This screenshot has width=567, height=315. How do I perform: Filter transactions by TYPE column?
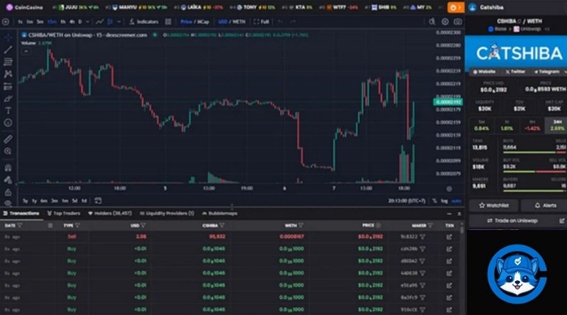coord(77,225)
